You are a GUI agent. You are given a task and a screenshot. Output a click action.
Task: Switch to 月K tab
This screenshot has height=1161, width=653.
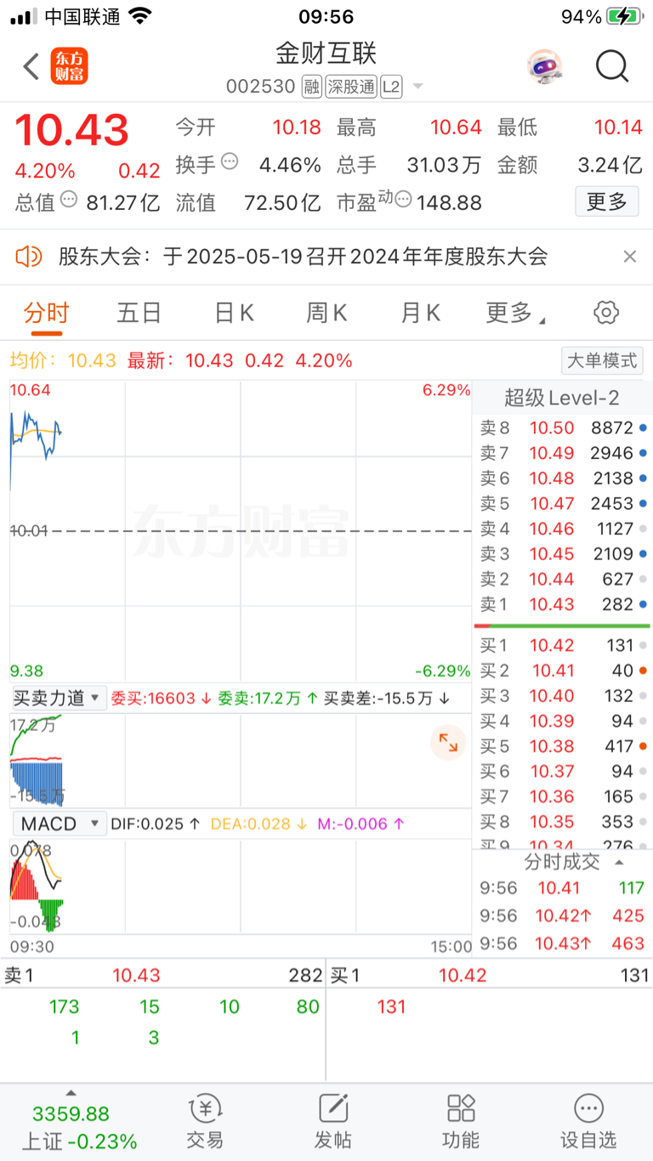pyautogui.click(x=420, y=314)
